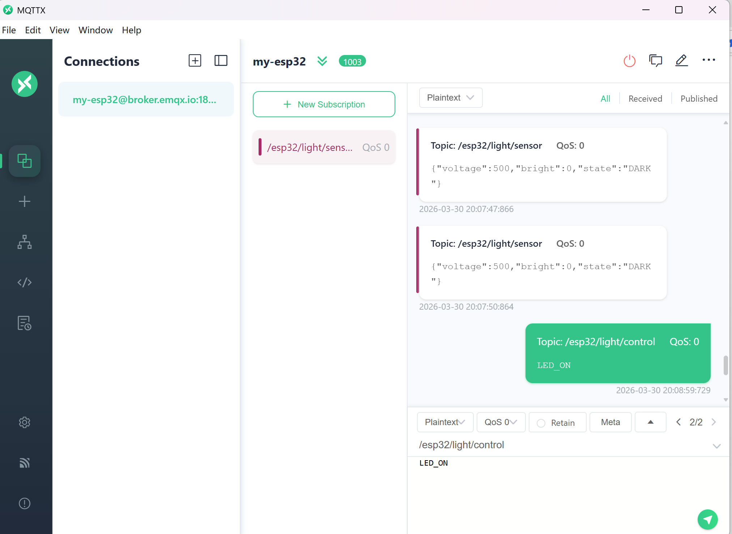Open the Meta properties button
This screenshot has height=534, width=732.
coord(610,422)
